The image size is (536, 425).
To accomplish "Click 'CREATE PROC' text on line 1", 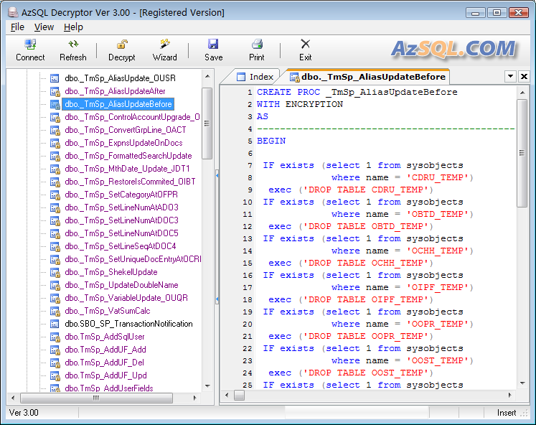I will [288, 93].
